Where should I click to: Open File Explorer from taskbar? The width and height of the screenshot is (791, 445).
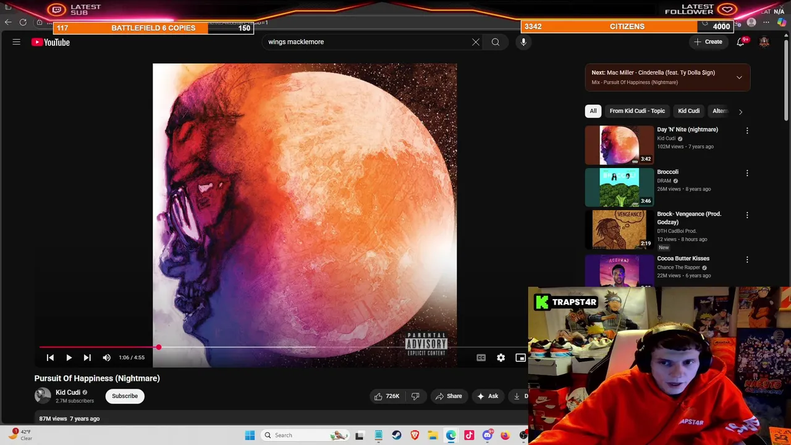tap(433, 435)
